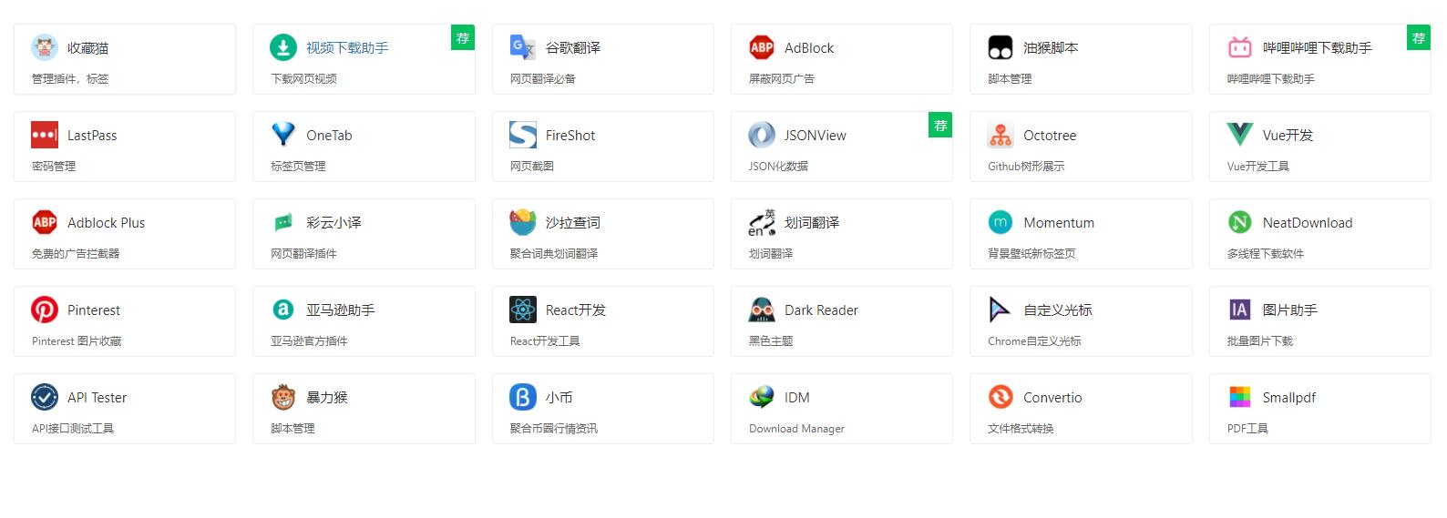
Task: Click the text API接口测试工具
Action: 73,428
